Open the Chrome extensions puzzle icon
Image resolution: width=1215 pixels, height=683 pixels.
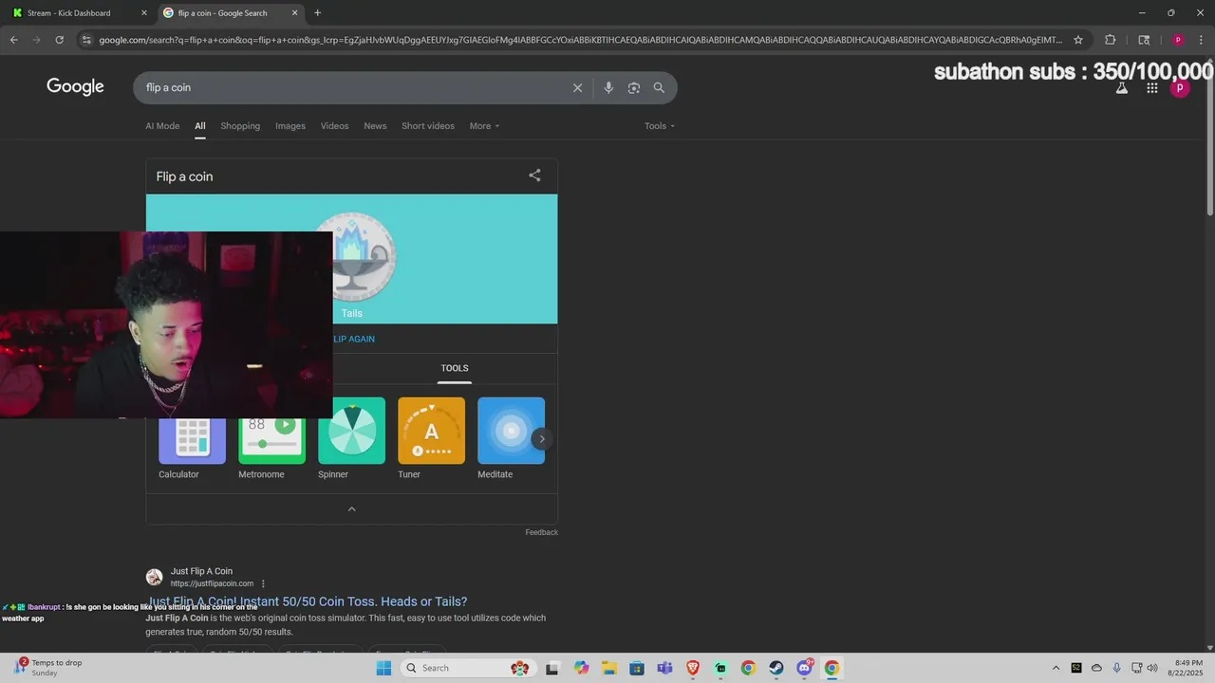tap(1110, 40)
